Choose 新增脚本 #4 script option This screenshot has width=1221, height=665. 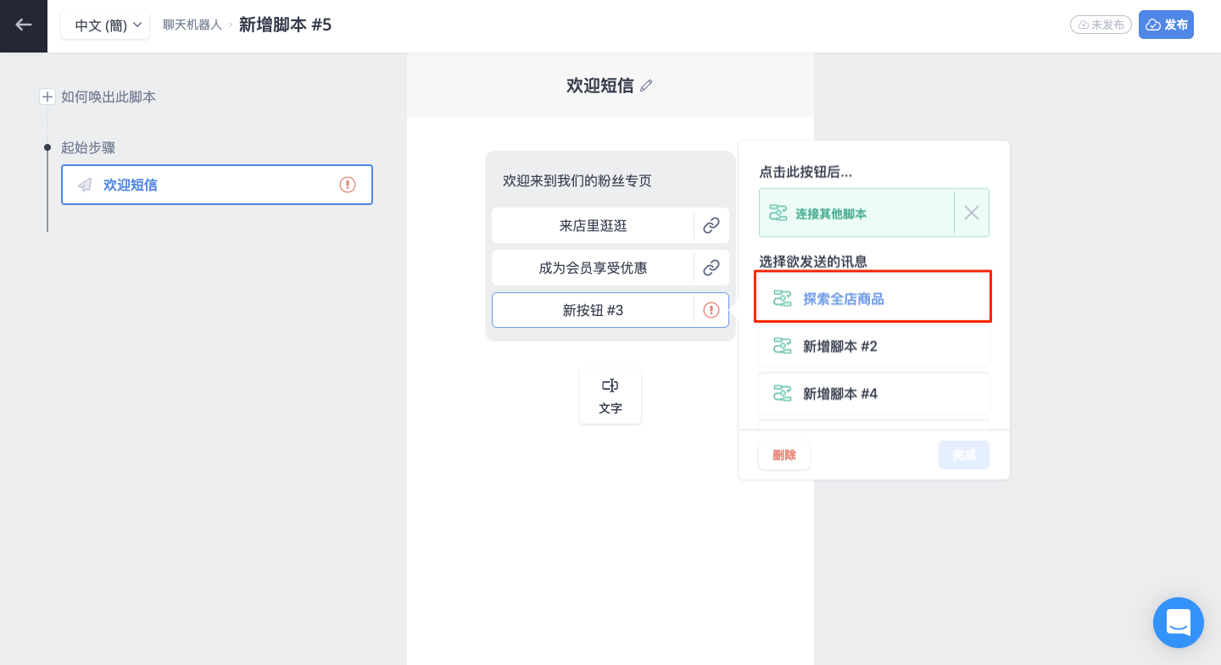[873, 393]
